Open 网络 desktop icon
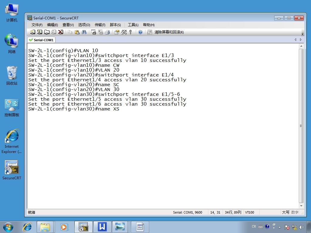The height and width of the screenshot is (233, 311). click(x=12, y=44)
